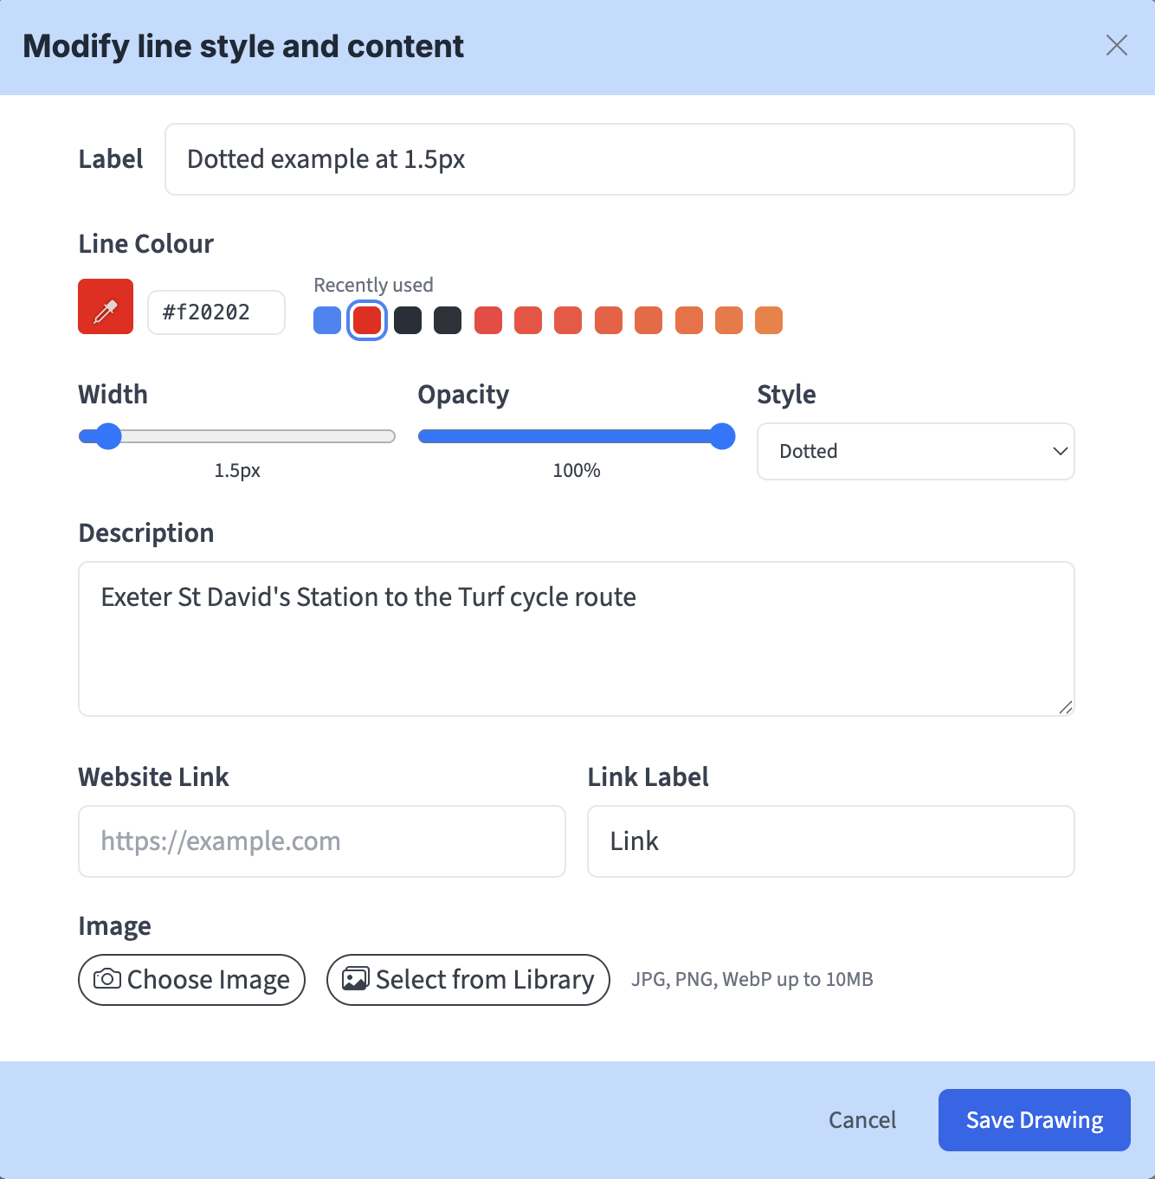
Task: Cancel the line style changes
Action: [x=862, y=1120]
